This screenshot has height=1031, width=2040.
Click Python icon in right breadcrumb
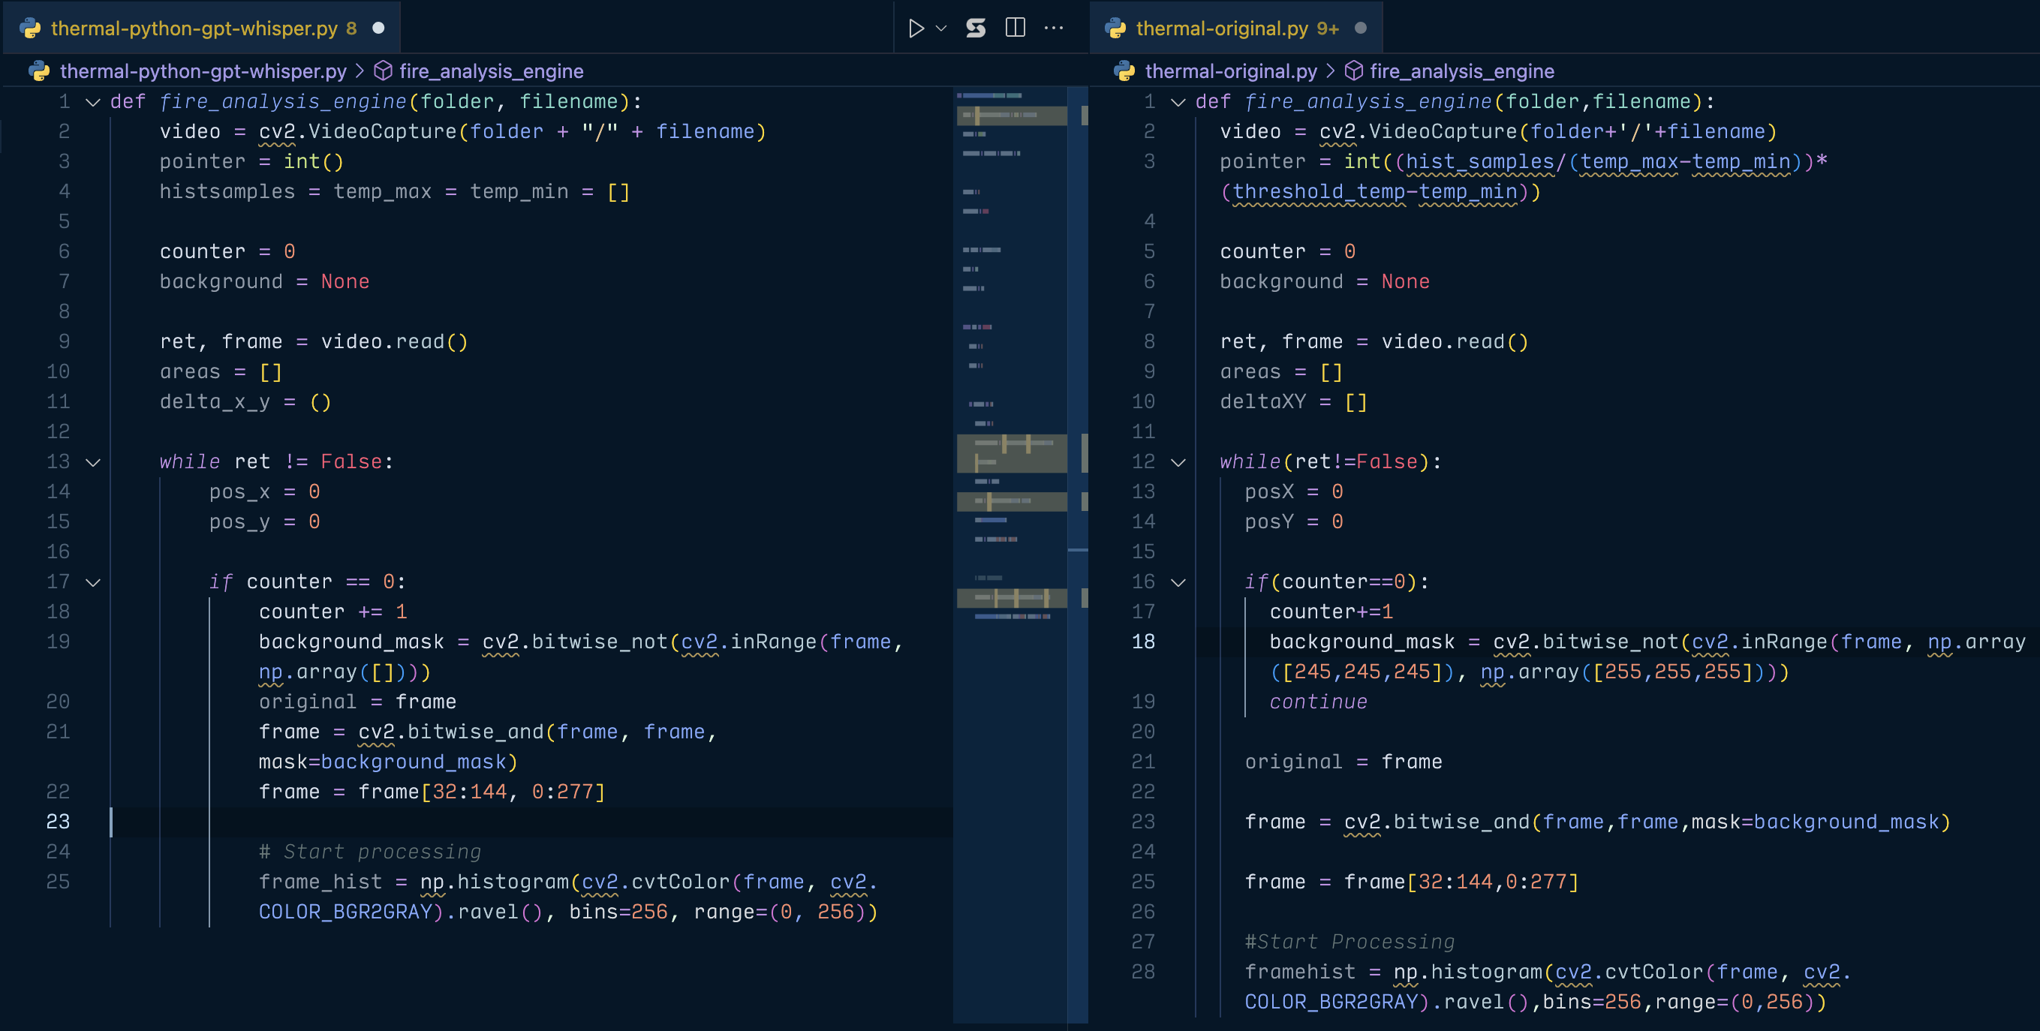[1124, 71]
